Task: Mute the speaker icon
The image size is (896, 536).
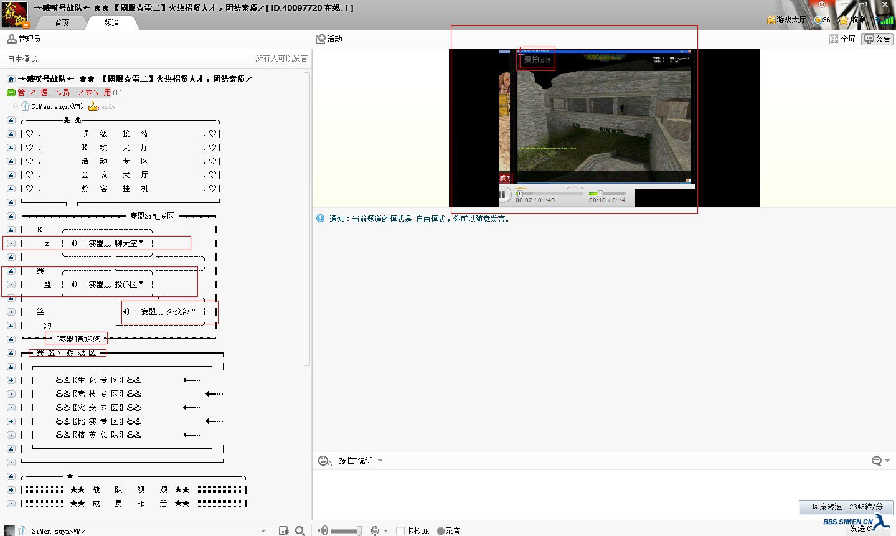Action: (323, 530)
